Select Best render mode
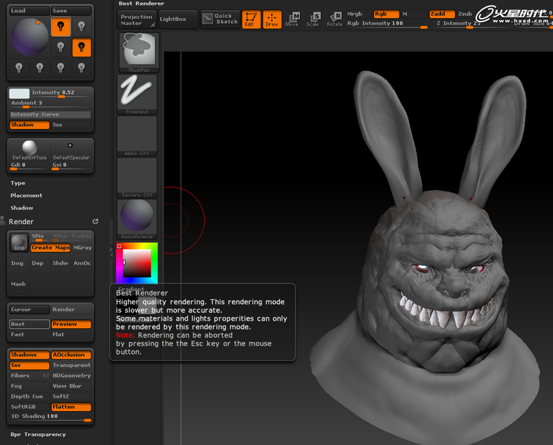553x445 pixels. click(29, 324)
